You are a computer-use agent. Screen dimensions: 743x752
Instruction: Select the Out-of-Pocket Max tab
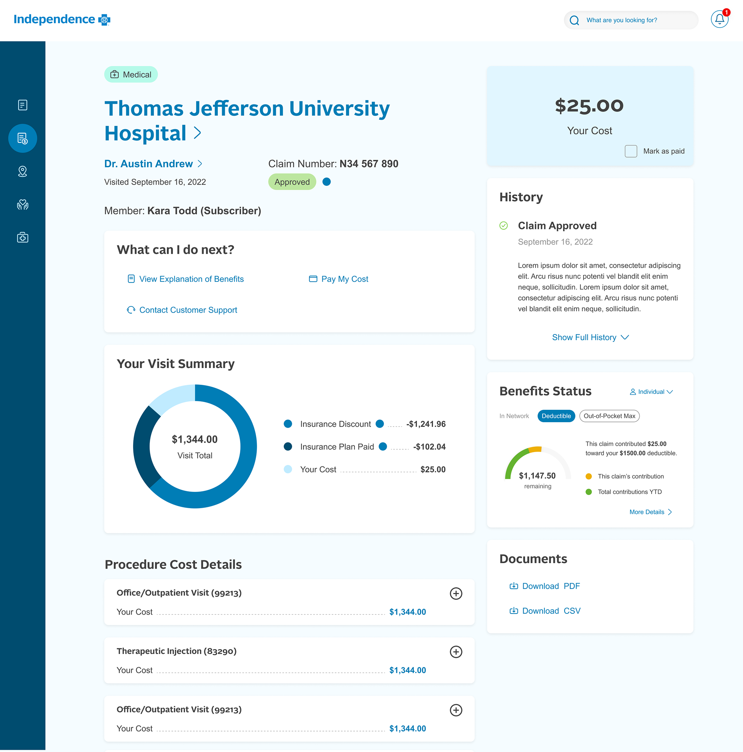tap(609, 416)
